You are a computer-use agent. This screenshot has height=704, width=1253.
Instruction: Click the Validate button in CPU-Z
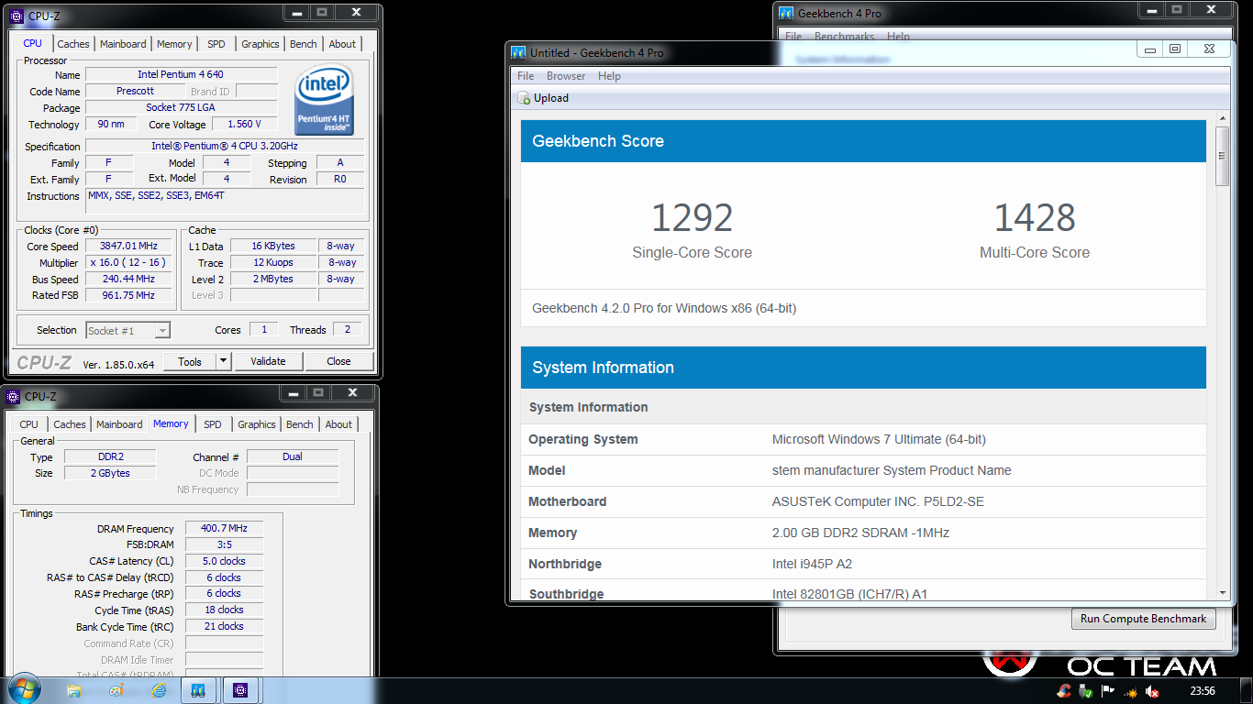coord(268,361)
